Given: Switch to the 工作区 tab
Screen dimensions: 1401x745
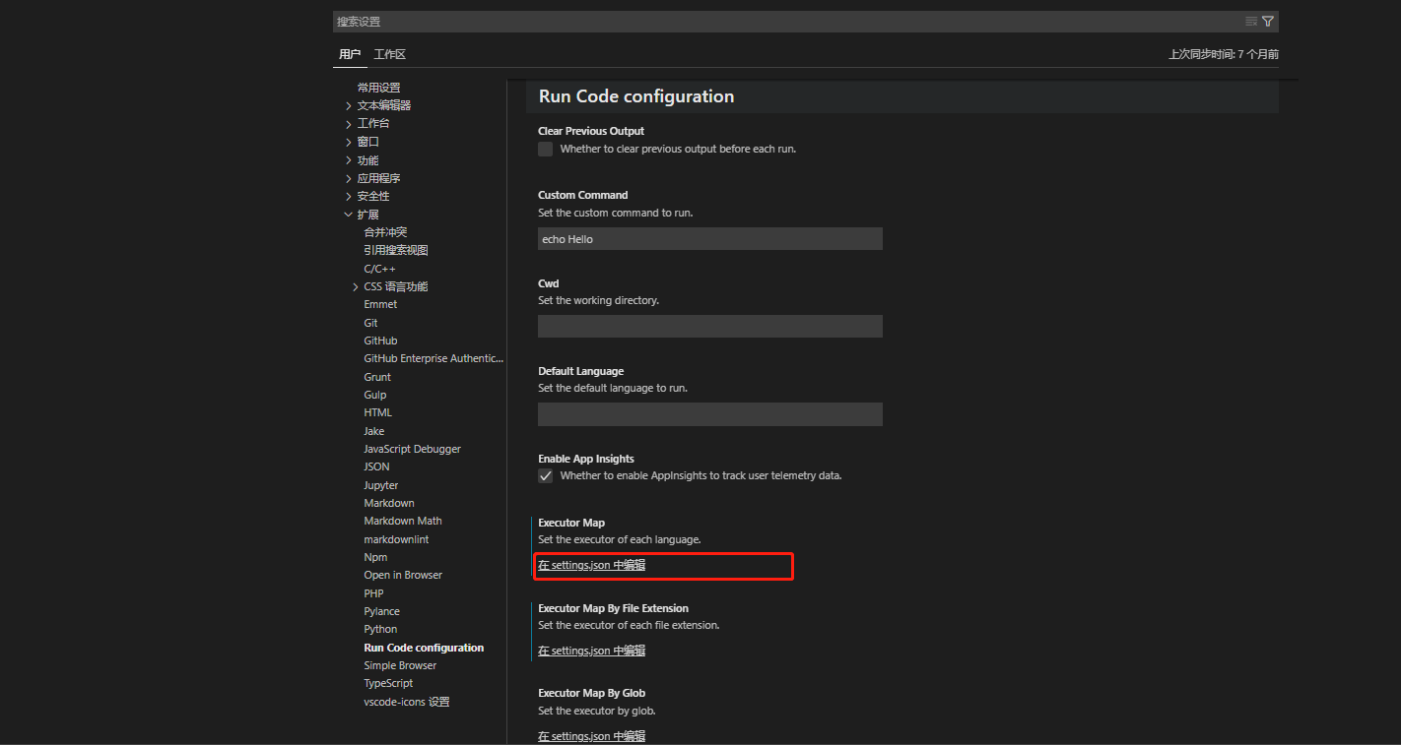Looking at the screenshot, I should 389,55.
